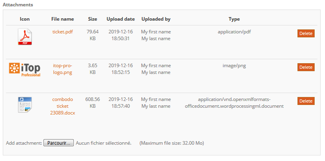Delete the itop-pro-logo.png attachment
The height and width of the screenshot is (161, 325).
point(306,67)
